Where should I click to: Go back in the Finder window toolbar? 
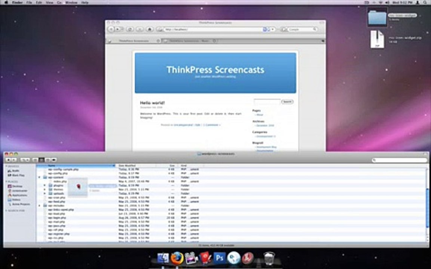(8, 160)
